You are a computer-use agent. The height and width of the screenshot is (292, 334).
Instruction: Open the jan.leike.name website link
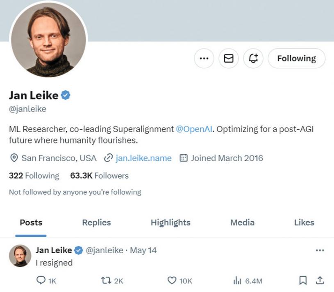(143, 158)
